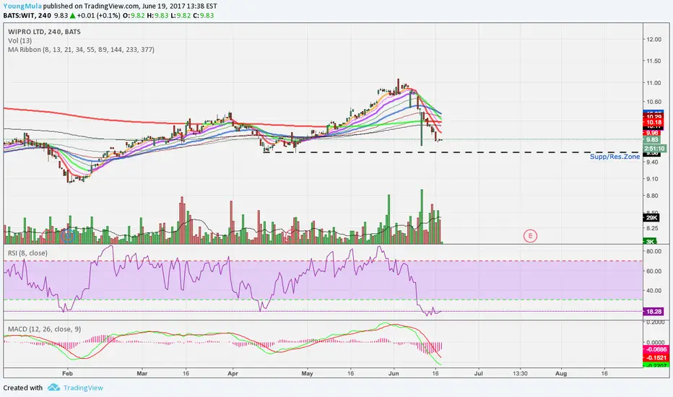The height and width of the screenshot is (397, 673).
Task: Click the 40.00 RSI axis label
Action: [654, 291]
